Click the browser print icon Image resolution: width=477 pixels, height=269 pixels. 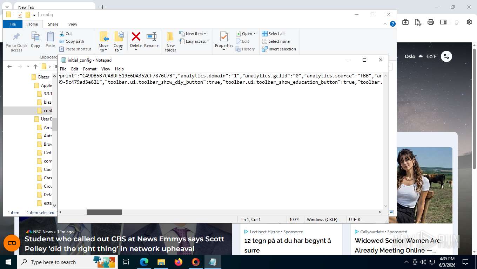point(431,22)
